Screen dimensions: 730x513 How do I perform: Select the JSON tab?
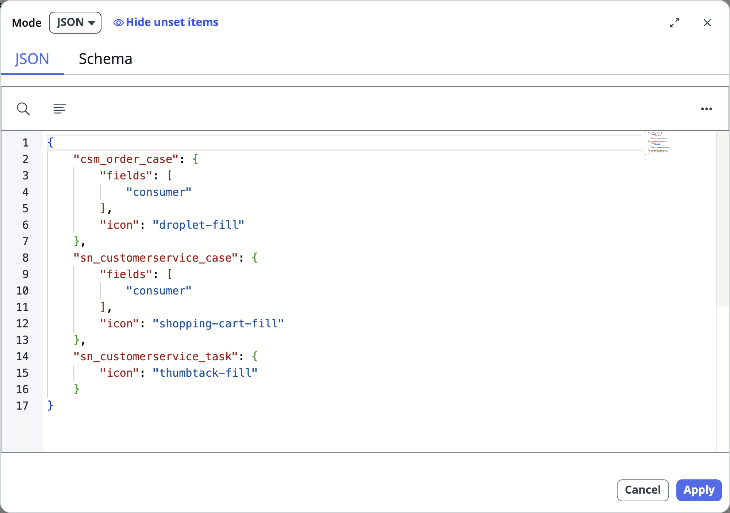pyautogui.click(x=32, y=58)
